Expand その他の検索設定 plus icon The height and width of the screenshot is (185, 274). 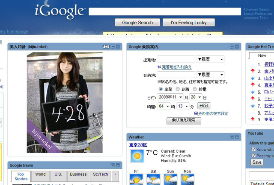click(x=196, y=113)
